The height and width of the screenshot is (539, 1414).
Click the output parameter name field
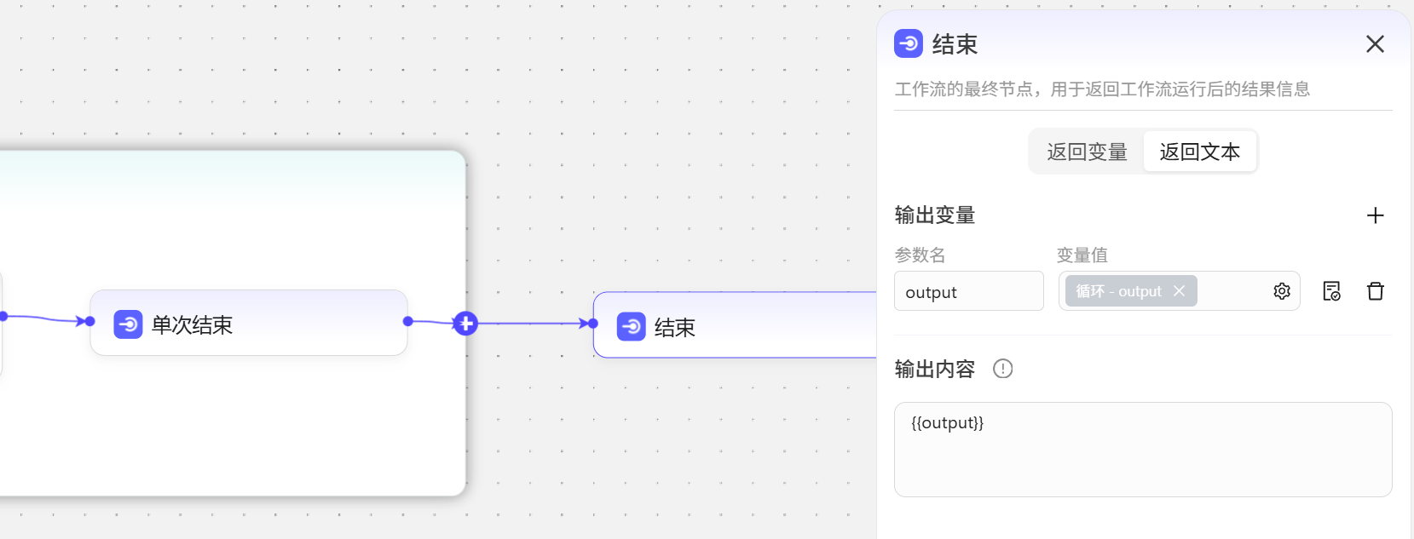click(968, 292)
